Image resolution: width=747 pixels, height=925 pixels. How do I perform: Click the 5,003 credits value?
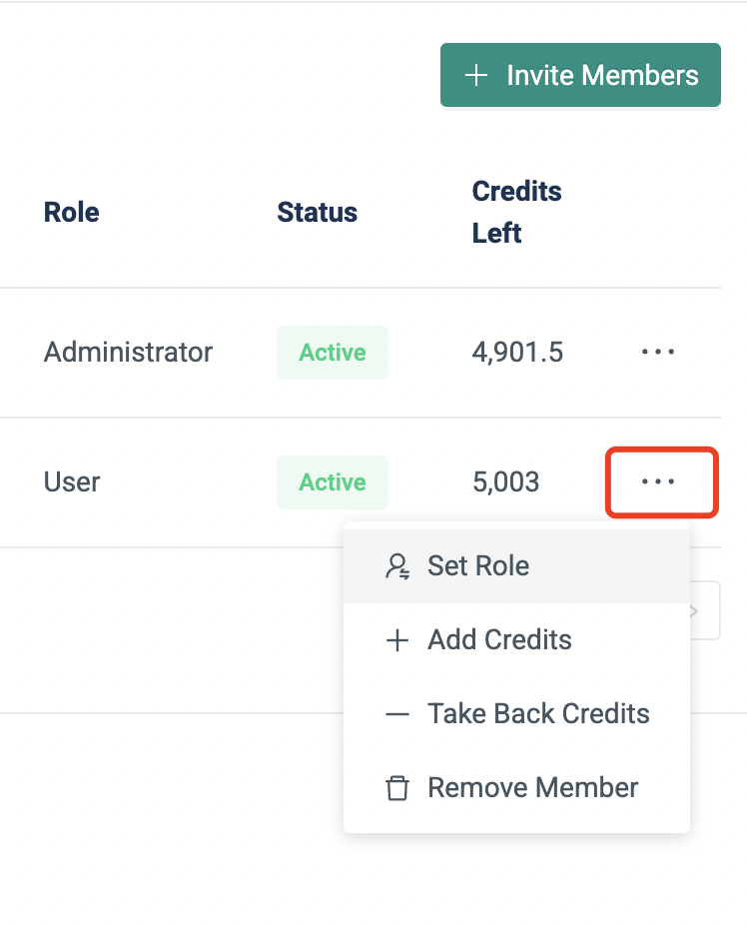pyautogui.click(x=505, y=482)
